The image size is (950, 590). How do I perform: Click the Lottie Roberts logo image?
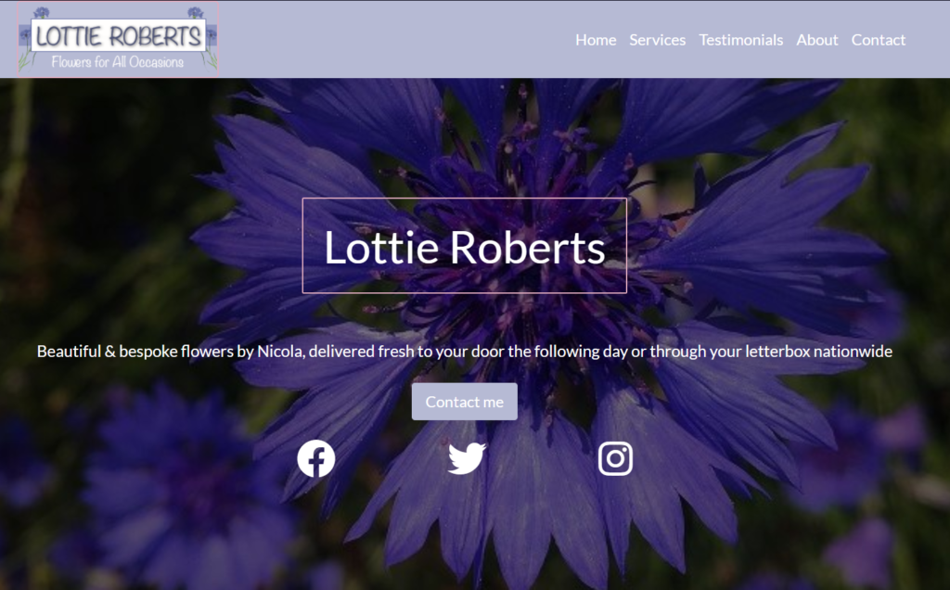click(x=118, y=39)
